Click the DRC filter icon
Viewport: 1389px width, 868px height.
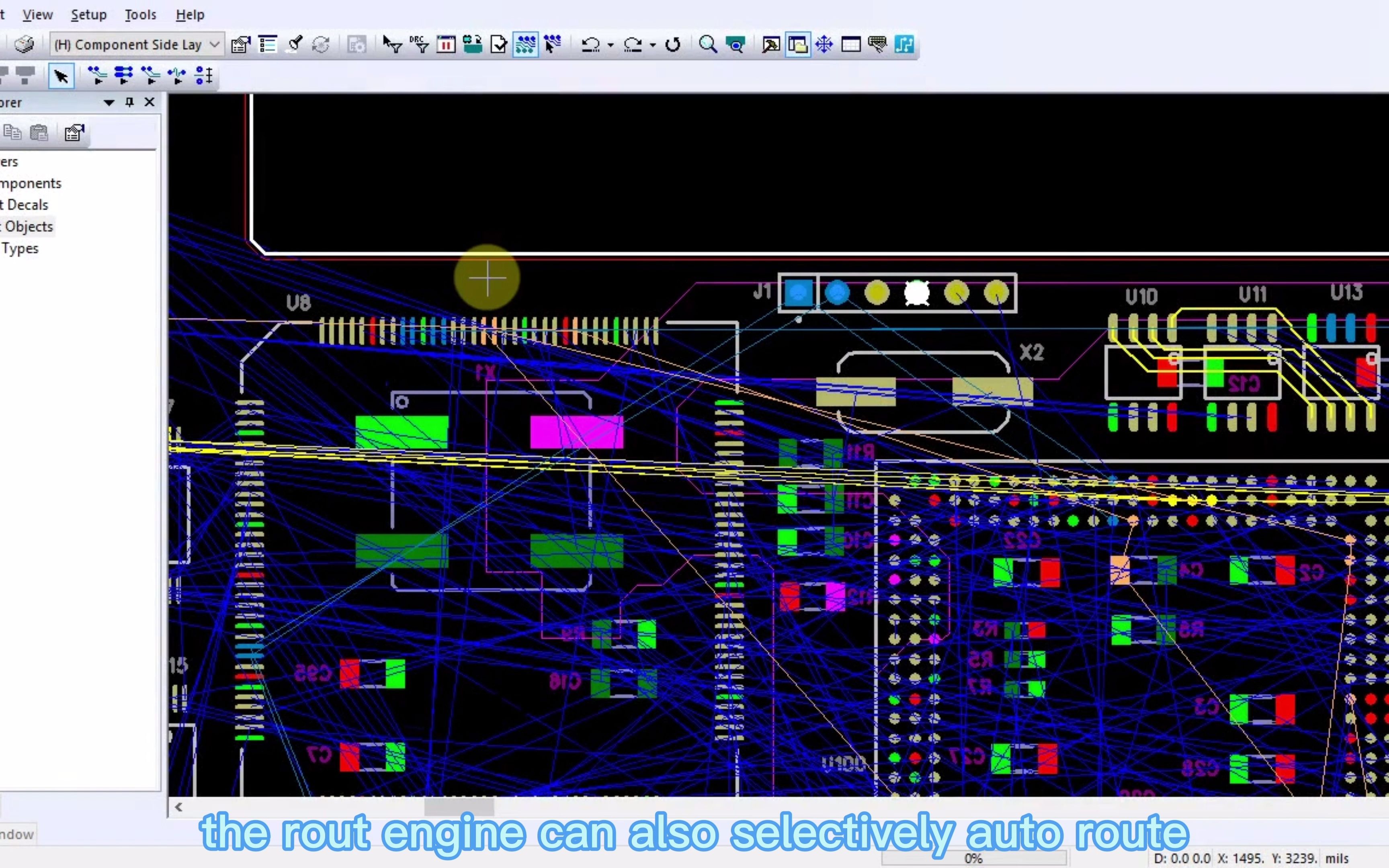420,44
